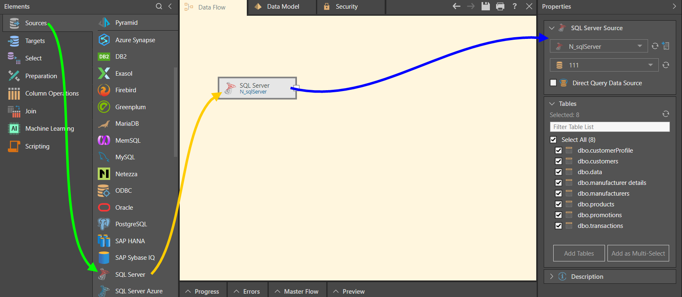Refresh the database list

pyautogui.click(x=666, y=65)
